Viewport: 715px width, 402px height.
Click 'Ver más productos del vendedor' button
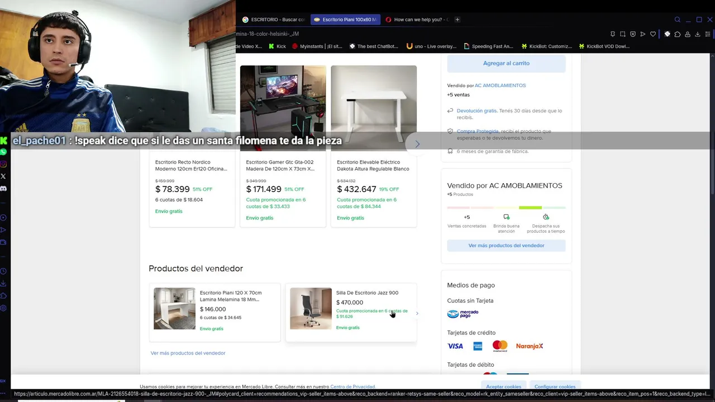[x=506, y=246]
